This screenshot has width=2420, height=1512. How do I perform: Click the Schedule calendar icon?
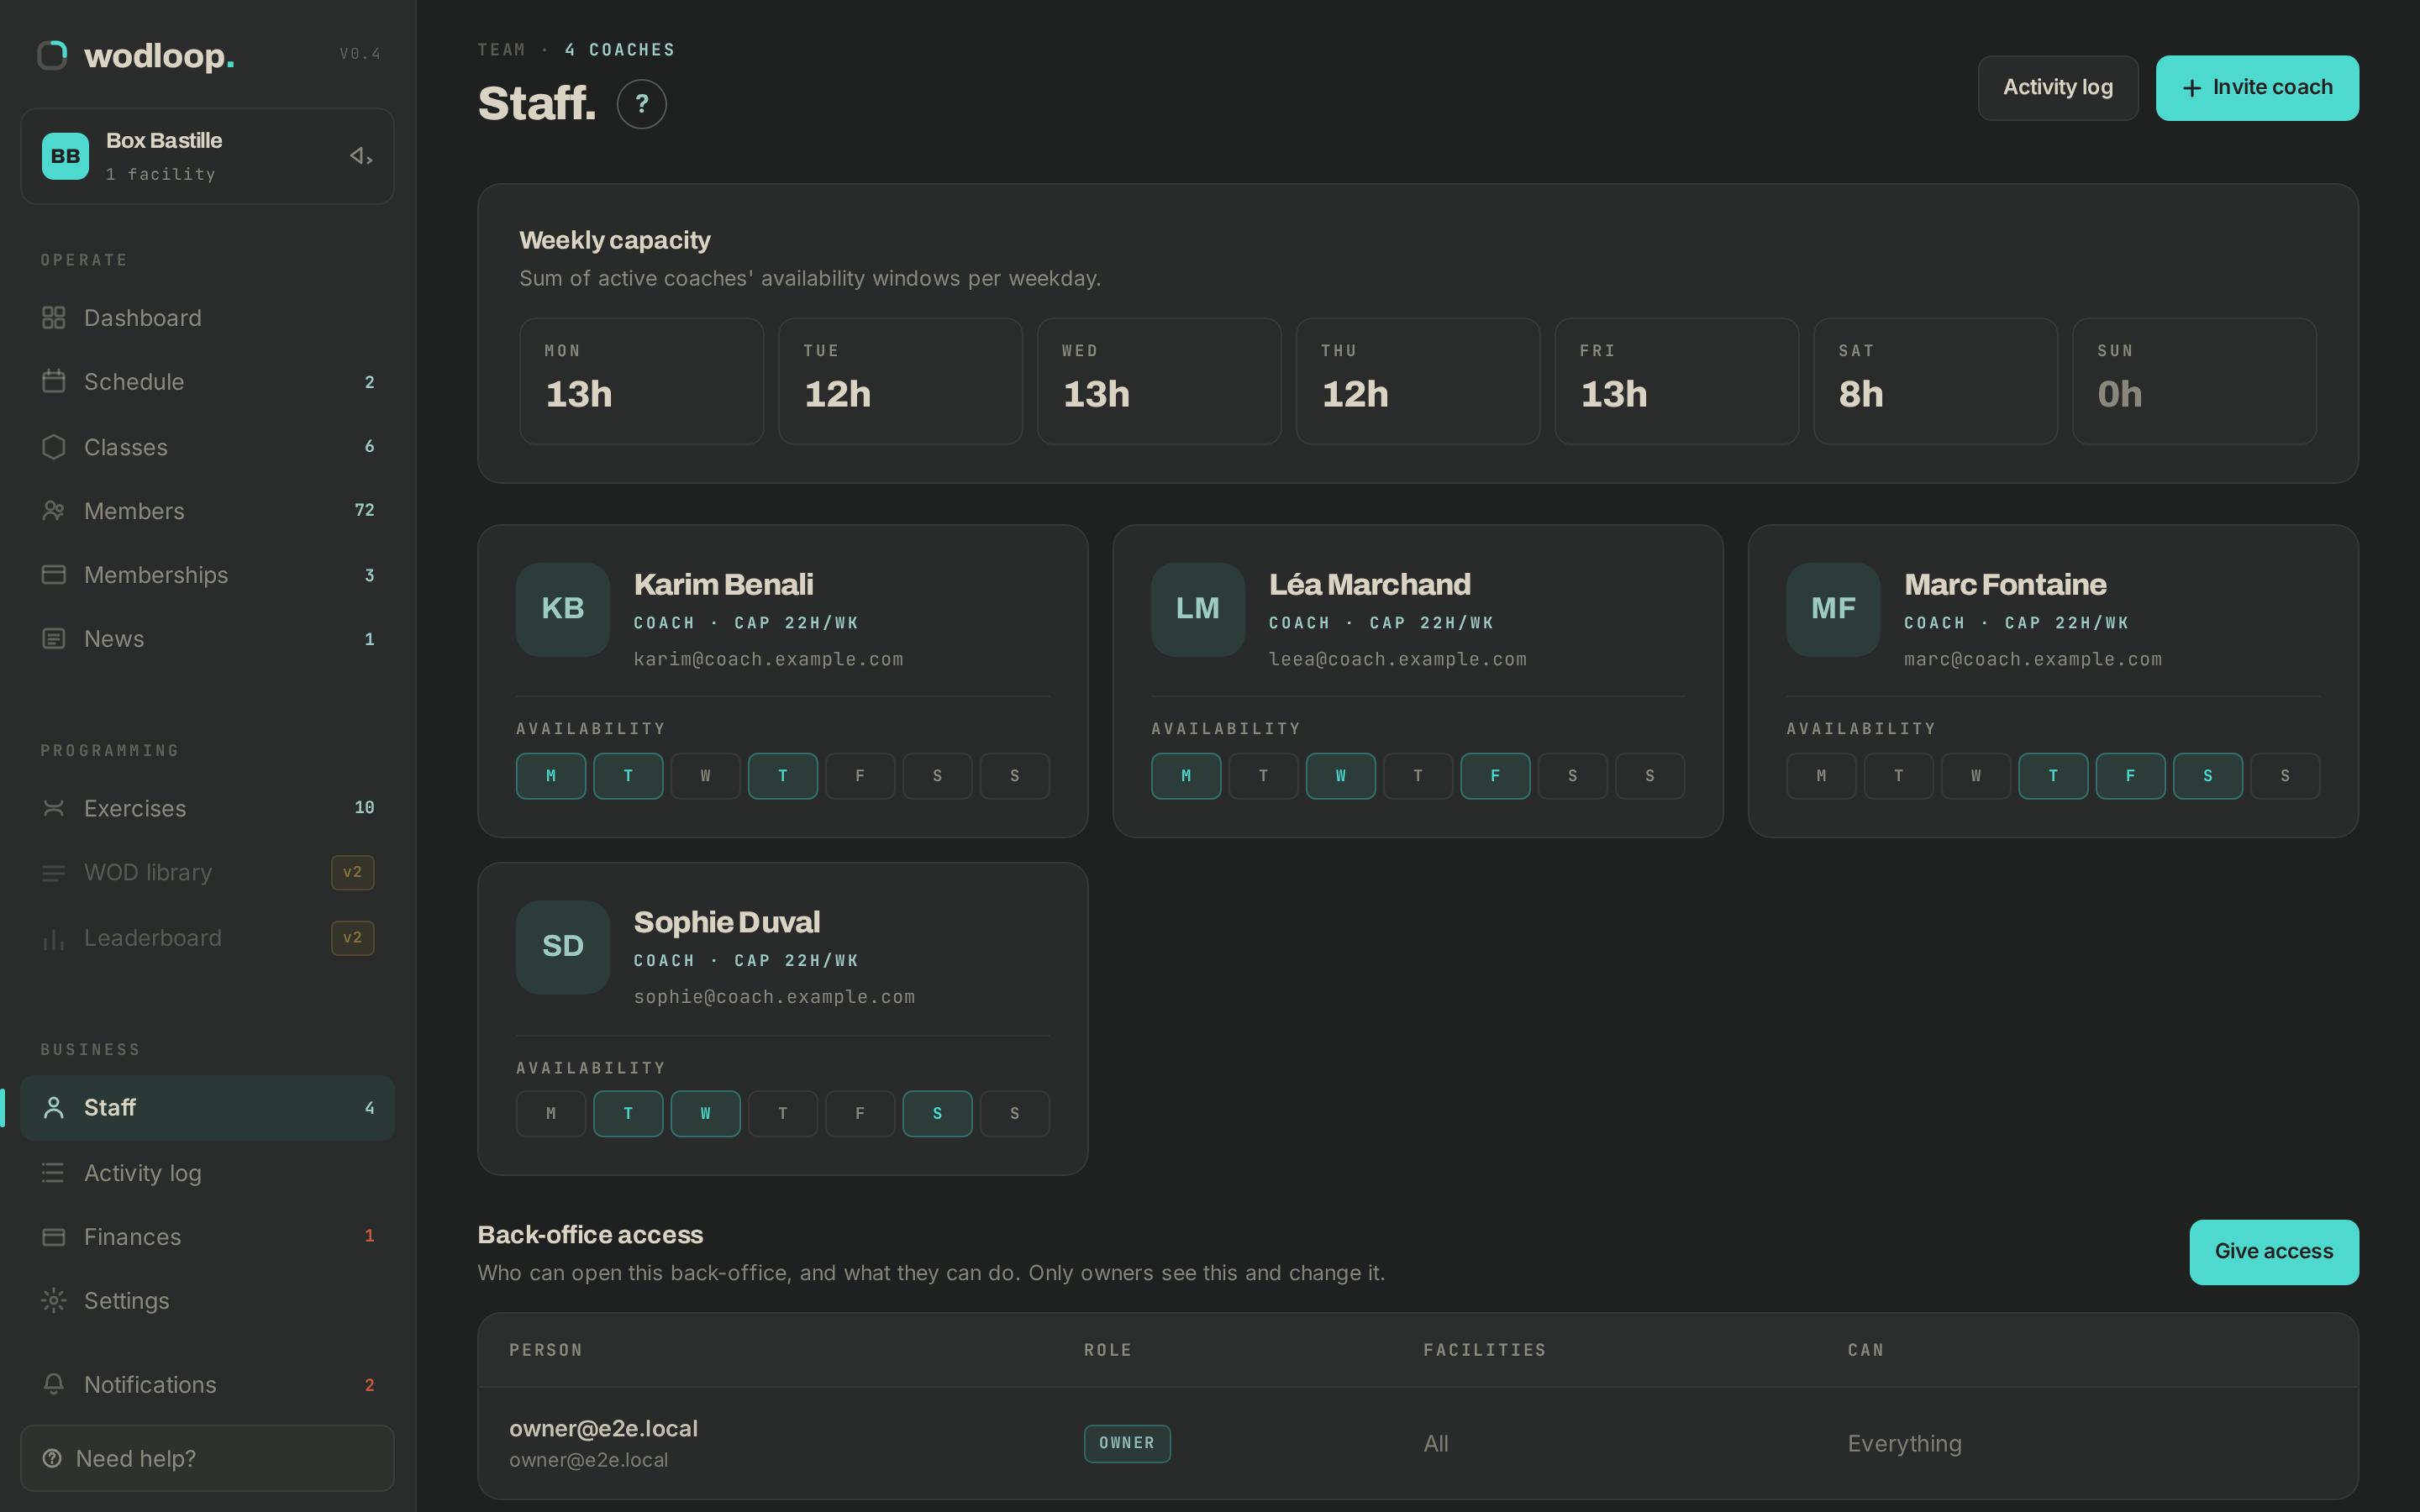(x=54, y=382)
